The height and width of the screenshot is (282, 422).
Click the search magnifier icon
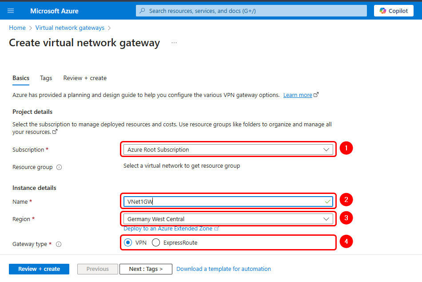click(143, 11)
